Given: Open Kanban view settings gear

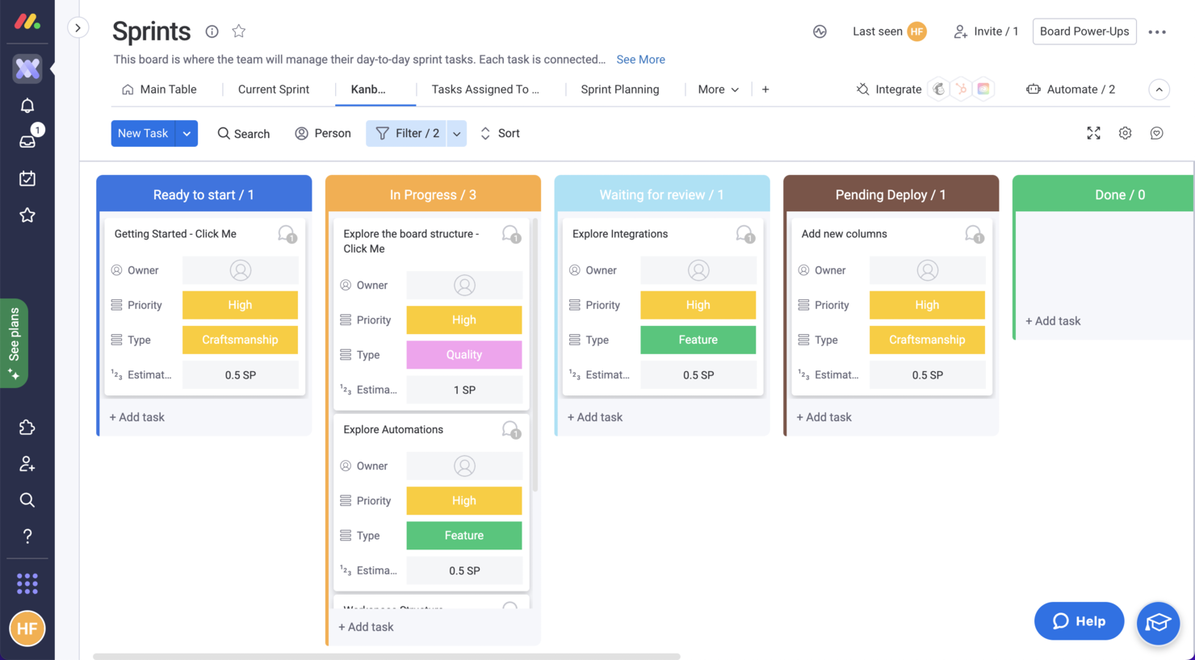Looking at the screenshot, I should pos(1125,133).
